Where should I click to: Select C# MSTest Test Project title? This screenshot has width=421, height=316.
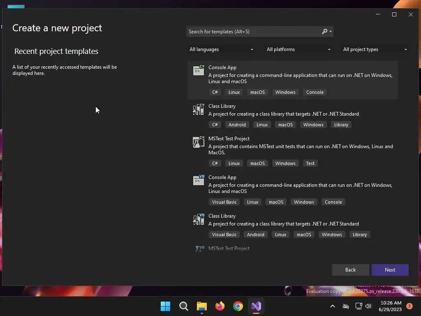click(229, 139)
